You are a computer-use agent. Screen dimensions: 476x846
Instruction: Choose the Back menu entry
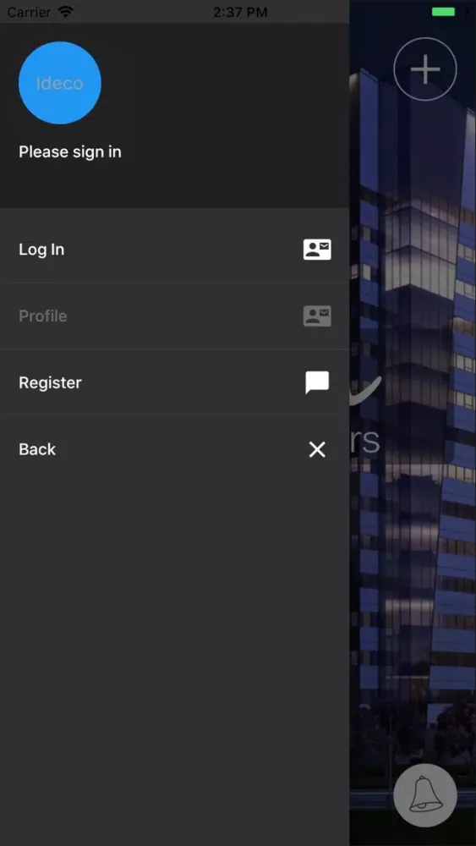pos(175,449)
